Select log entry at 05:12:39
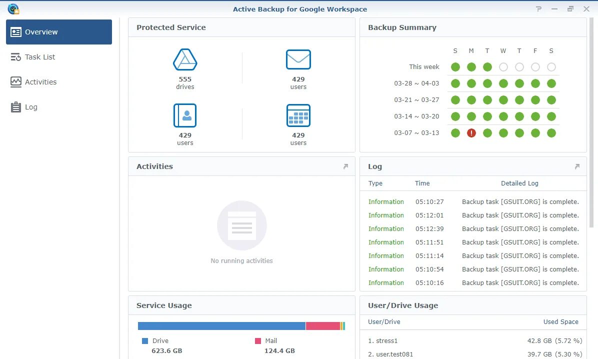Viewport: 598px width, 359px height. click(x=473, y=229)
